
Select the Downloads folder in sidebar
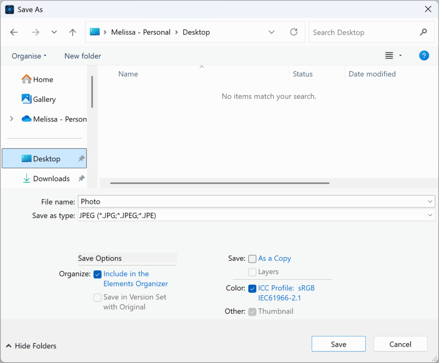click(x=51, y=178)
